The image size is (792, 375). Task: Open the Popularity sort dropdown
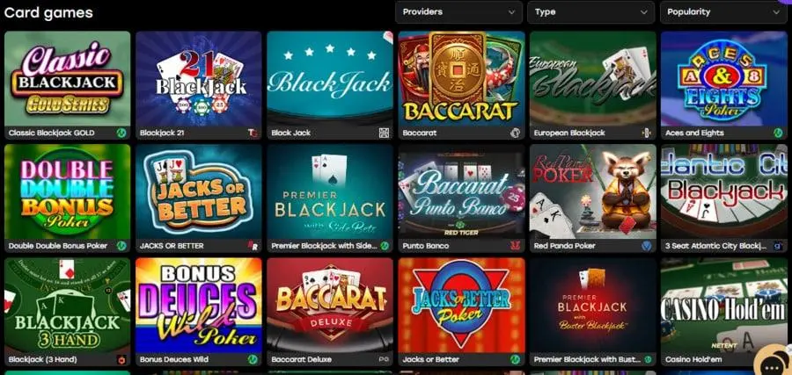(x=724, y=12)
